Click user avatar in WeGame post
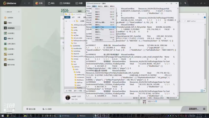 68,98
